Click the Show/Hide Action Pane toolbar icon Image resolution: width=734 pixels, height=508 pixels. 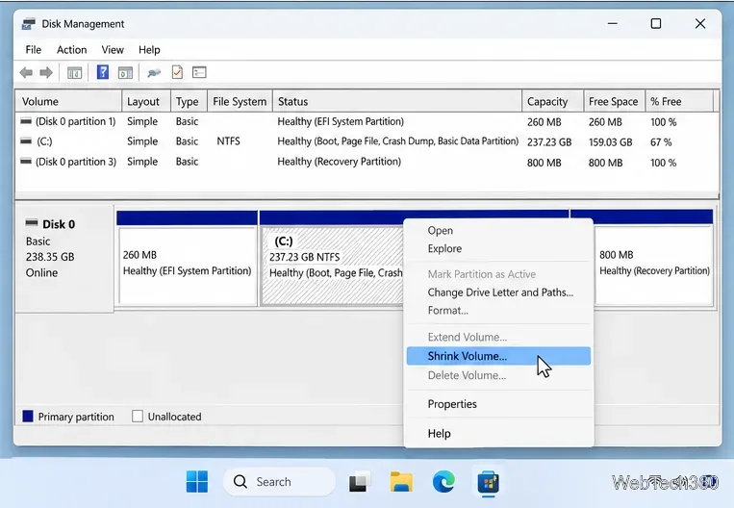click(125, 72)
